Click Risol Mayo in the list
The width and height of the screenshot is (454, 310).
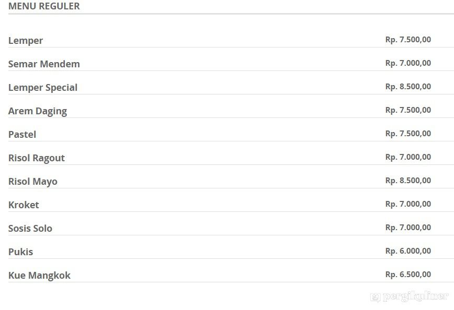pyautogui.click(x=33, y=182)
